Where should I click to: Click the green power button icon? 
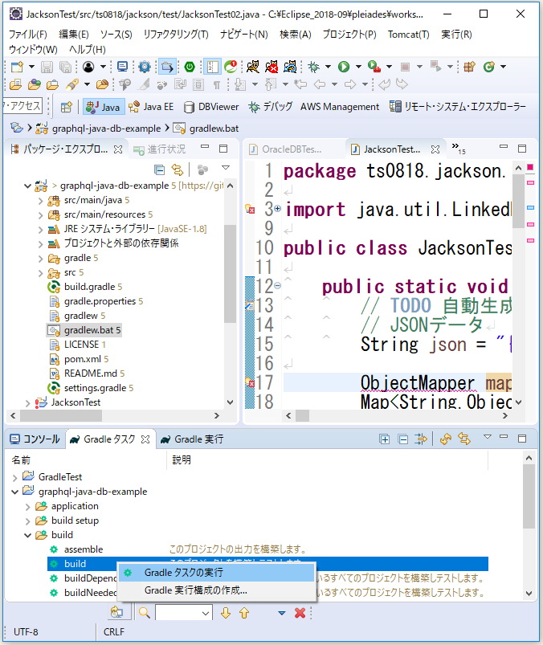pyautogui.click(x=190, y=67)
